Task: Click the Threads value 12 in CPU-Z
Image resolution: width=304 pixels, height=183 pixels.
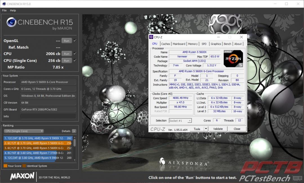Action: pos(240,121)
